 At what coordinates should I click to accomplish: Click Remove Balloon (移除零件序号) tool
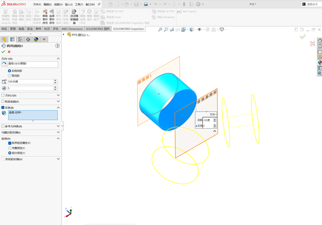[x=45, y=17]
